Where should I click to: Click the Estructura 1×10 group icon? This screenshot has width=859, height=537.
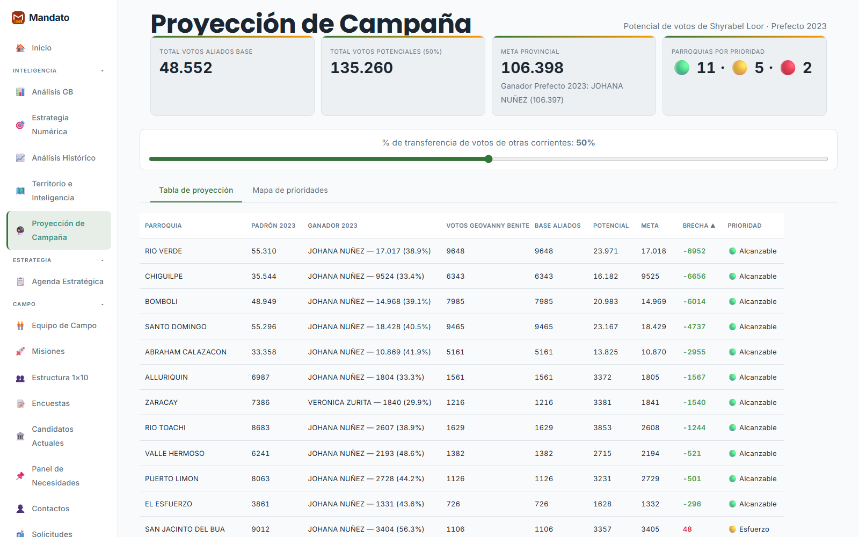coord(20,378)
